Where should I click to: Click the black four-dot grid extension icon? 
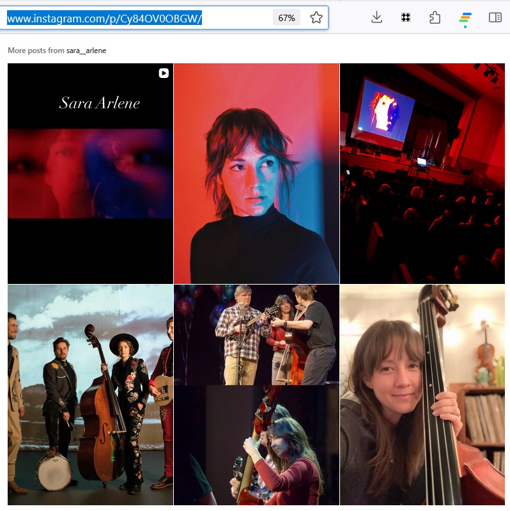click(405, 18)
